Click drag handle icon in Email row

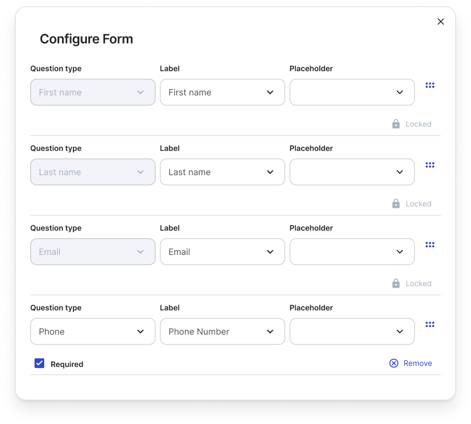click(429, 245)
